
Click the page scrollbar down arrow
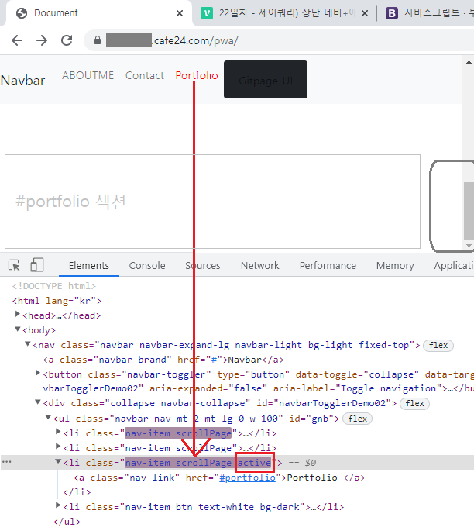(x=469, y=246)
